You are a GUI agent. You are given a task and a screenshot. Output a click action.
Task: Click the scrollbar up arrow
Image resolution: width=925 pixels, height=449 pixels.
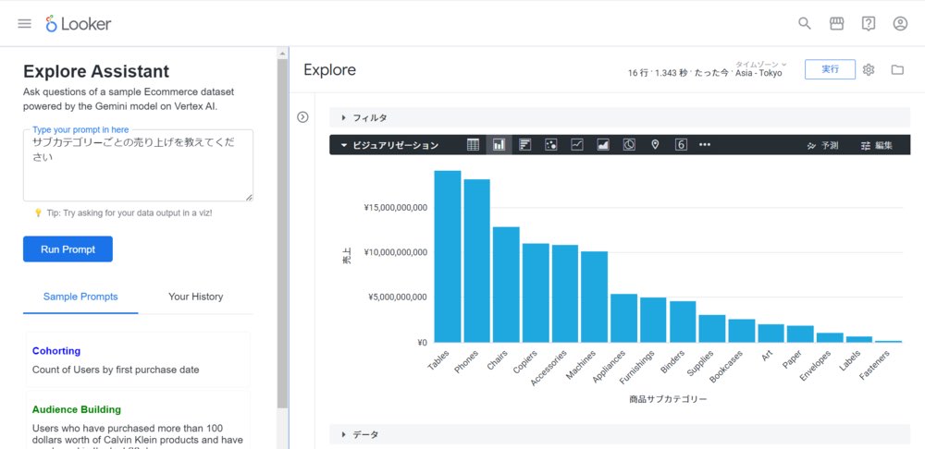coord(282,53)
